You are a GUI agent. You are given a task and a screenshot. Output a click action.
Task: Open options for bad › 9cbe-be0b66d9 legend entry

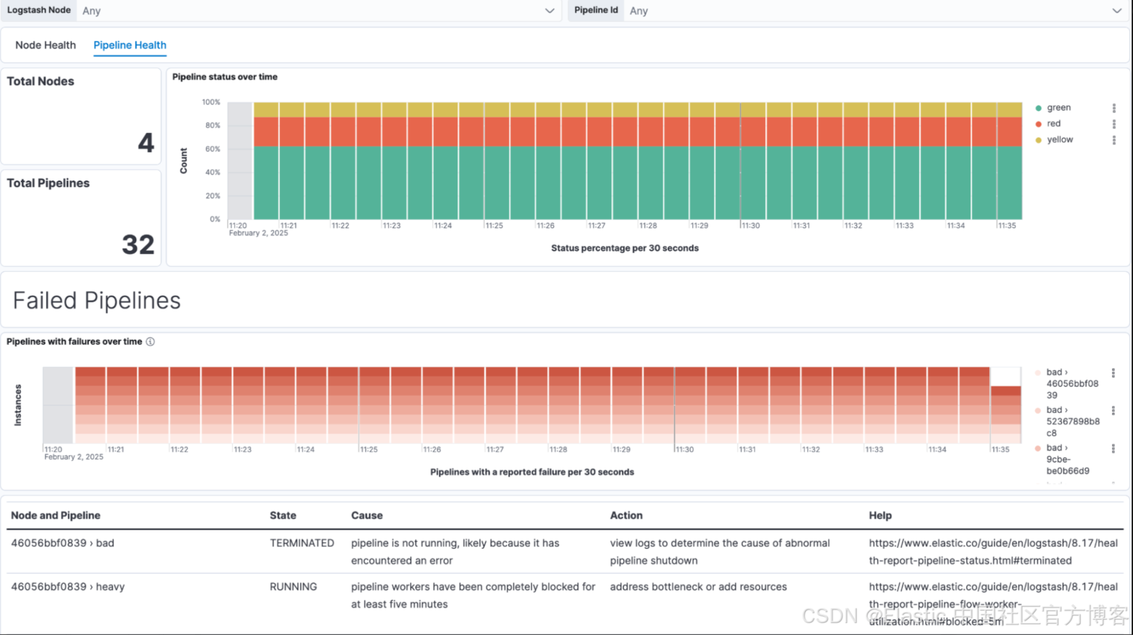click(1113, 448)
